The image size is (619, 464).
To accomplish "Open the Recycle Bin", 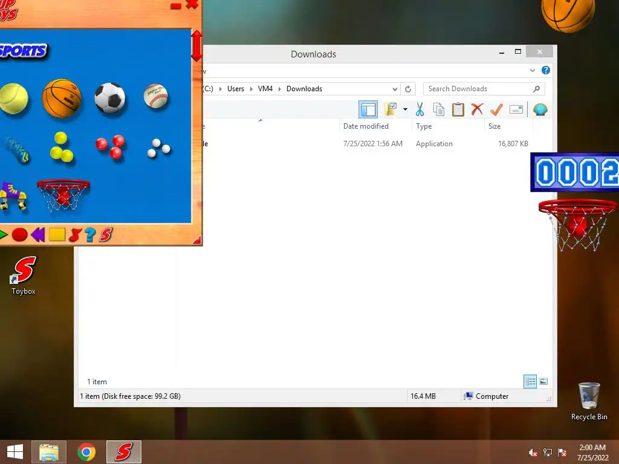I will (x=589, y=401).
